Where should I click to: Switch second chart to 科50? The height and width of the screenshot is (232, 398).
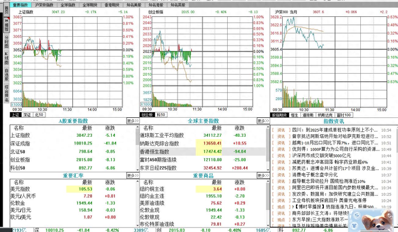[161, 115]
